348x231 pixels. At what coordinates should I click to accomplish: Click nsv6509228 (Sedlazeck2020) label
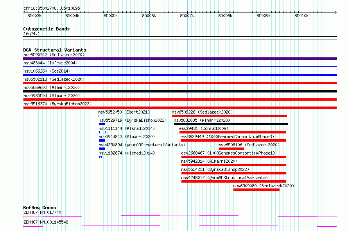pos(202,112)
